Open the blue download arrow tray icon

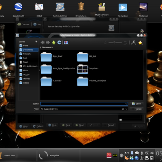tap(132, 153)
